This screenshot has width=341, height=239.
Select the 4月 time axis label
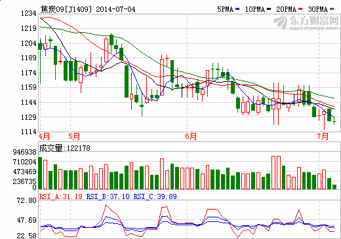click(x=45, y=137)
